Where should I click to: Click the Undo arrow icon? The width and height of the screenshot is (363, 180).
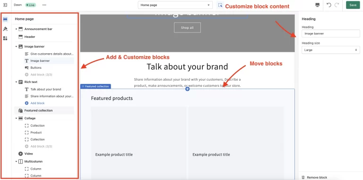click(x=329, y=5)
